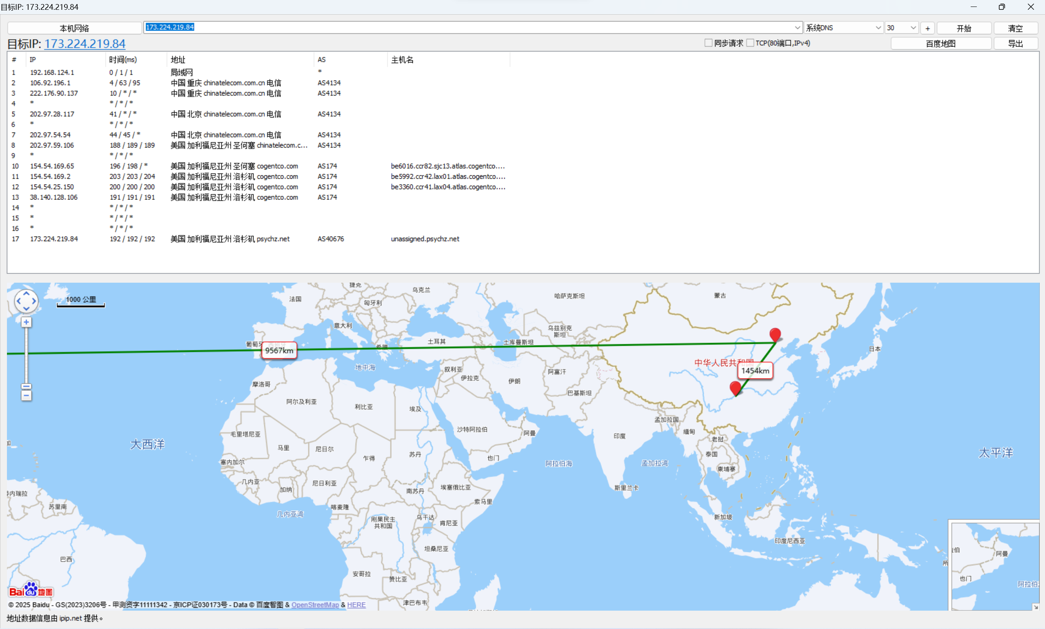Open the hop count 30 dropdown
1045x629 pixels.
[x=913, y=27]
